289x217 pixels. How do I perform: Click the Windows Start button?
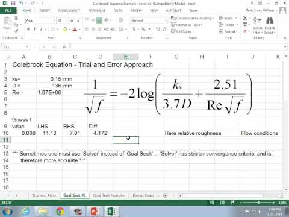point(7,211)
